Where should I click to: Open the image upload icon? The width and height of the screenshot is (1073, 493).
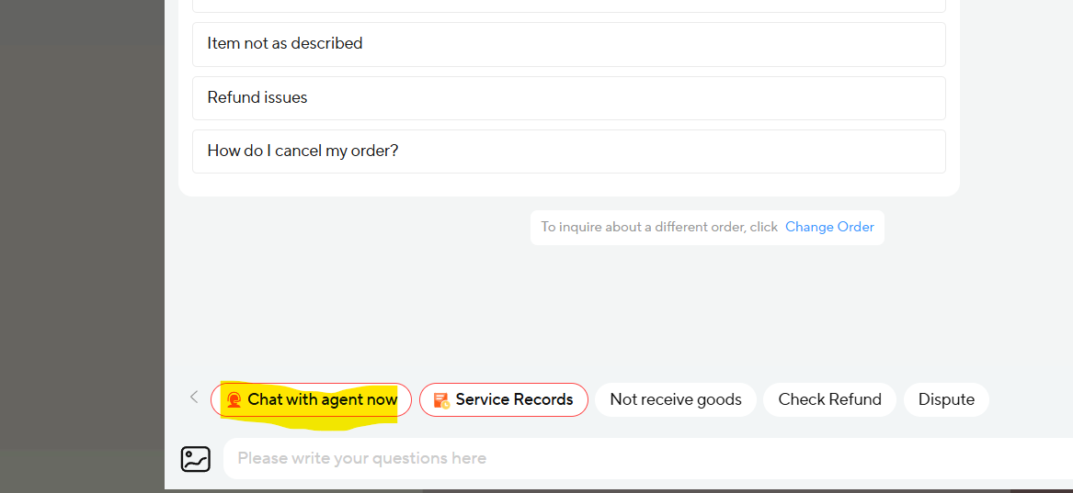click(x=196, y=458)
